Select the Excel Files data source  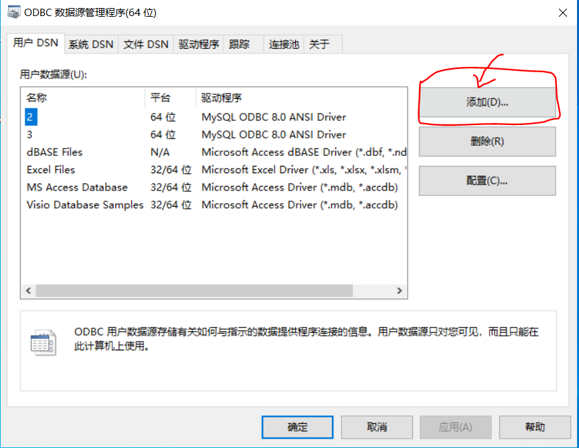pos(50,169)
